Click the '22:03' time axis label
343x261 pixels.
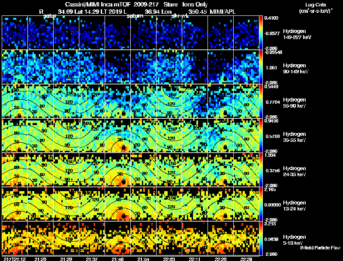tap(169, 259)
